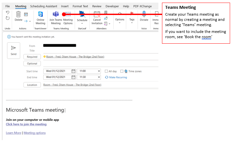Enable the All day checkbox
Viewport: 234px width, 144px height.
(106, 71)
